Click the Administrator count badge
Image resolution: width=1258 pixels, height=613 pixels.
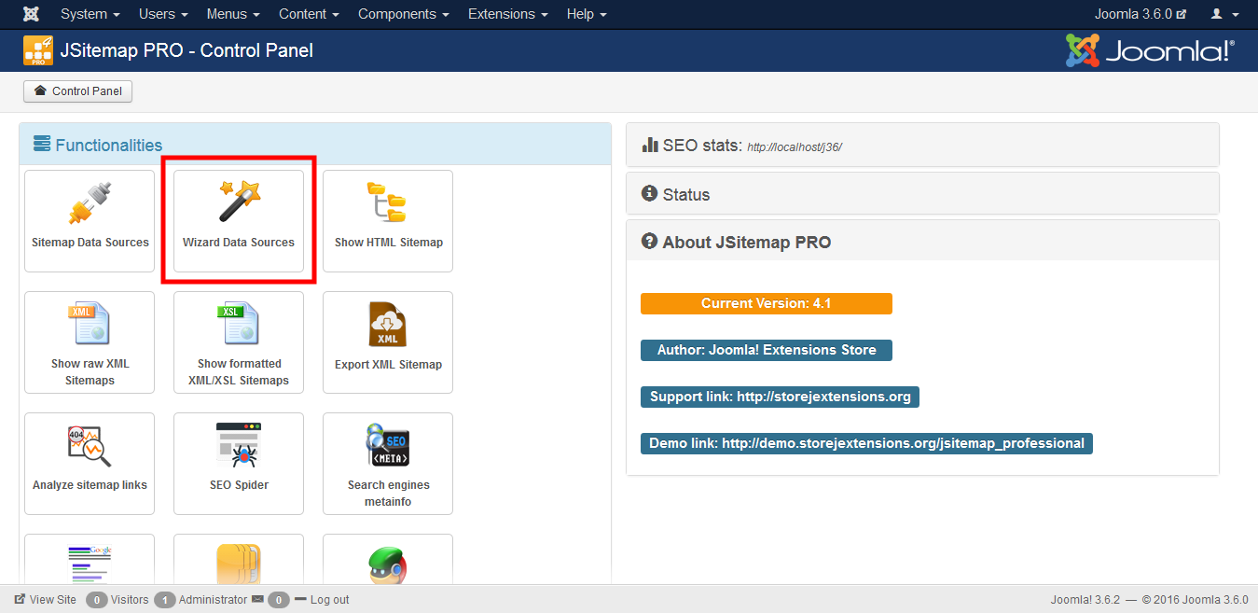tap(165, 600)
